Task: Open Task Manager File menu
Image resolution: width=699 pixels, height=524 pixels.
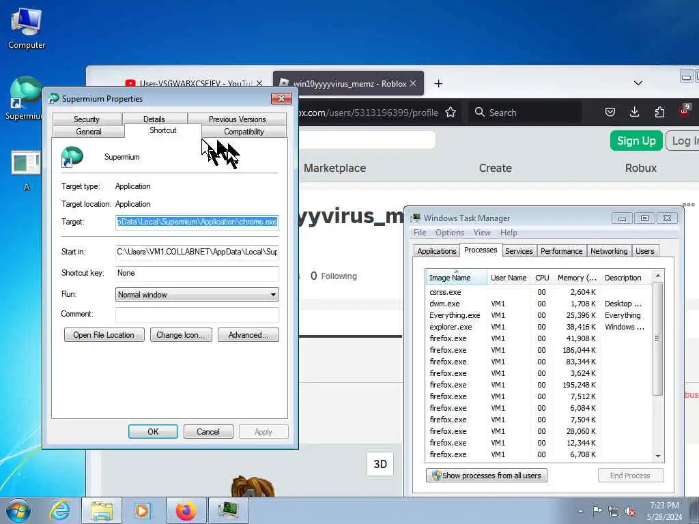Action: click(420, 233)
